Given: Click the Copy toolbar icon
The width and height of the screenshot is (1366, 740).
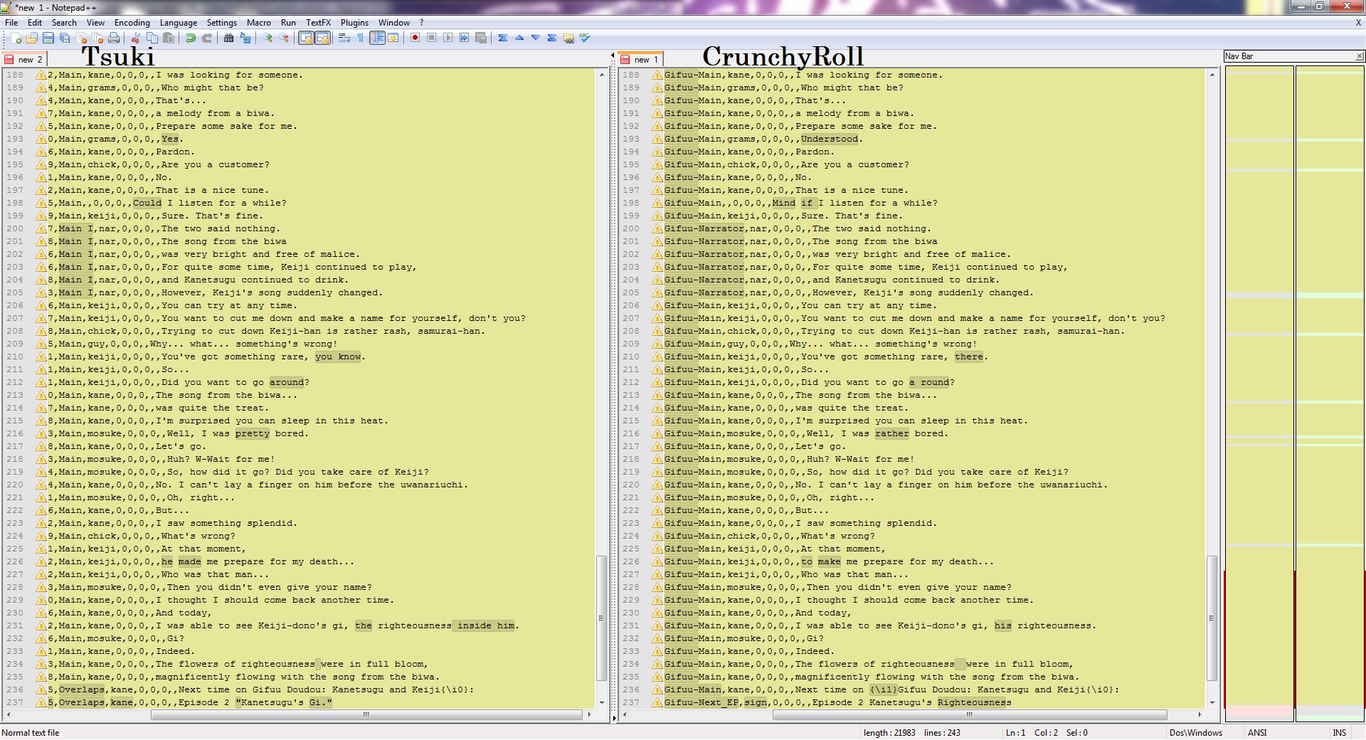Looking at the screenshot, I should [x=152, y=38].
